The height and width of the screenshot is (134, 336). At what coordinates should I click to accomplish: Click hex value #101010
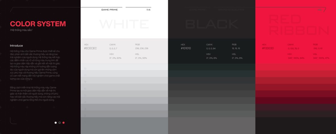(186, 48)
